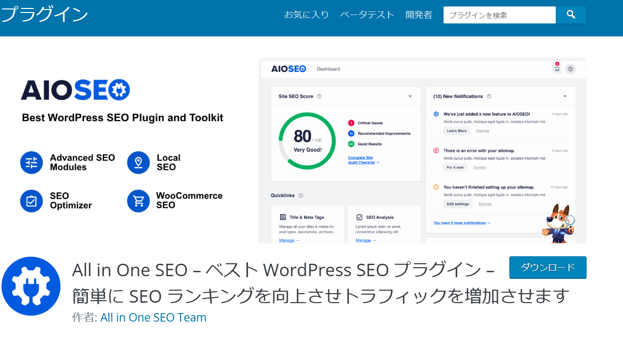Click Manage under Title & Meta Tags
623x349 pixels.
tap(289, 240)
